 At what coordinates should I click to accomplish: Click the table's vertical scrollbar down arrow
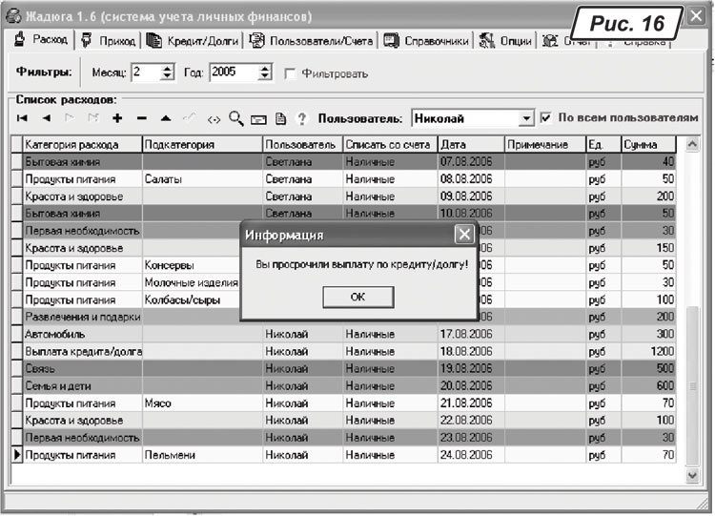click(693, 473)
